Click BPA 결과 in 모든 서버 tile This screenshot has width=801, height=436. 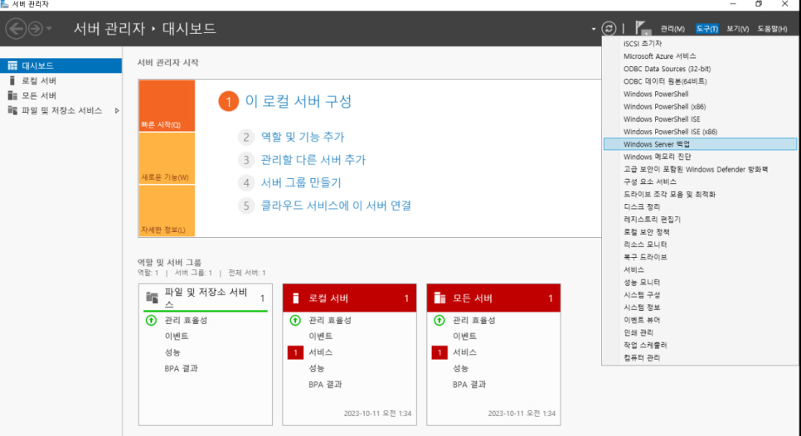(x=468, y=385)
